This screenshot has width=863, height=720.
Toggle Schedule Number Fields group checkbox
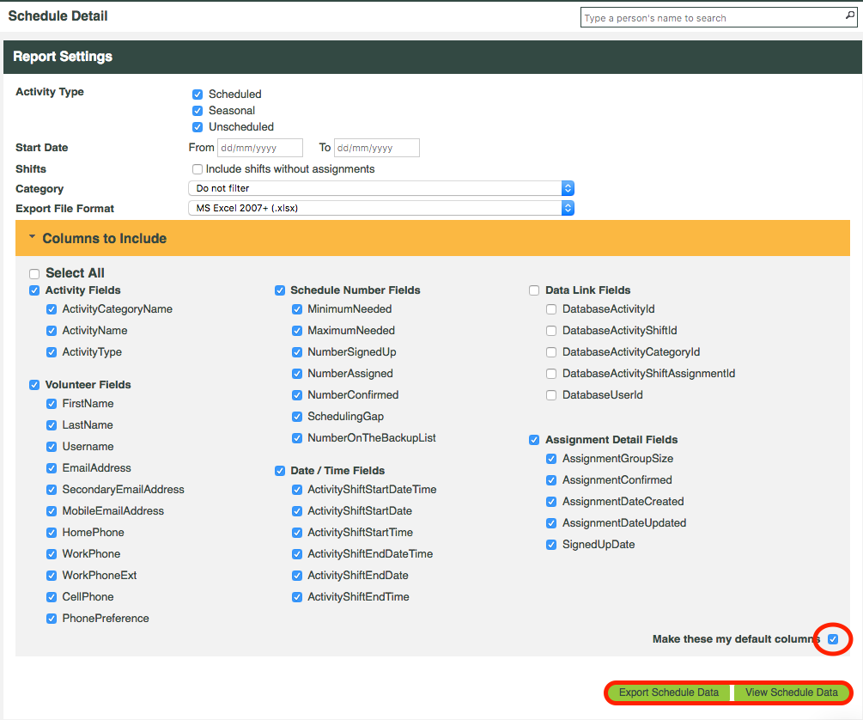point(280,290)
